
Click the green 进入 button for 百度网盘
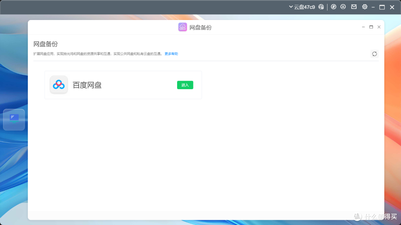185,85
